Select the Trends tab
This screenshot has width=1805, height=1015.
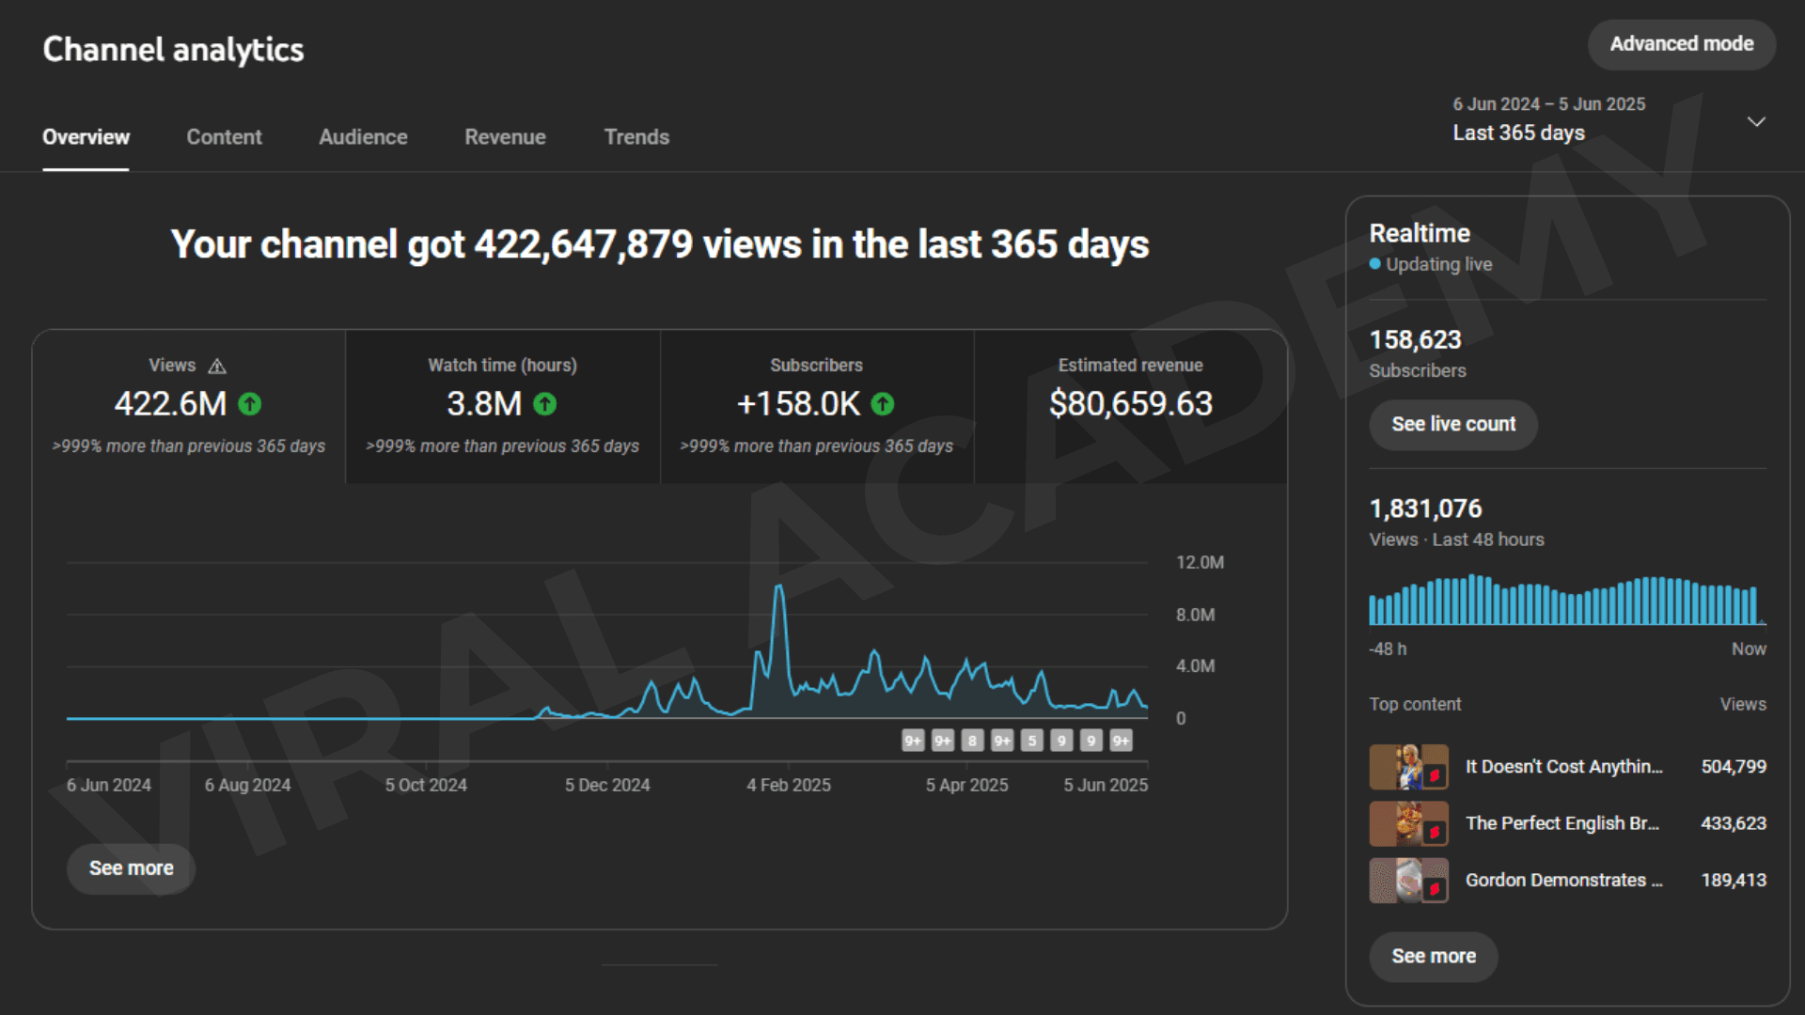point(636,137)
